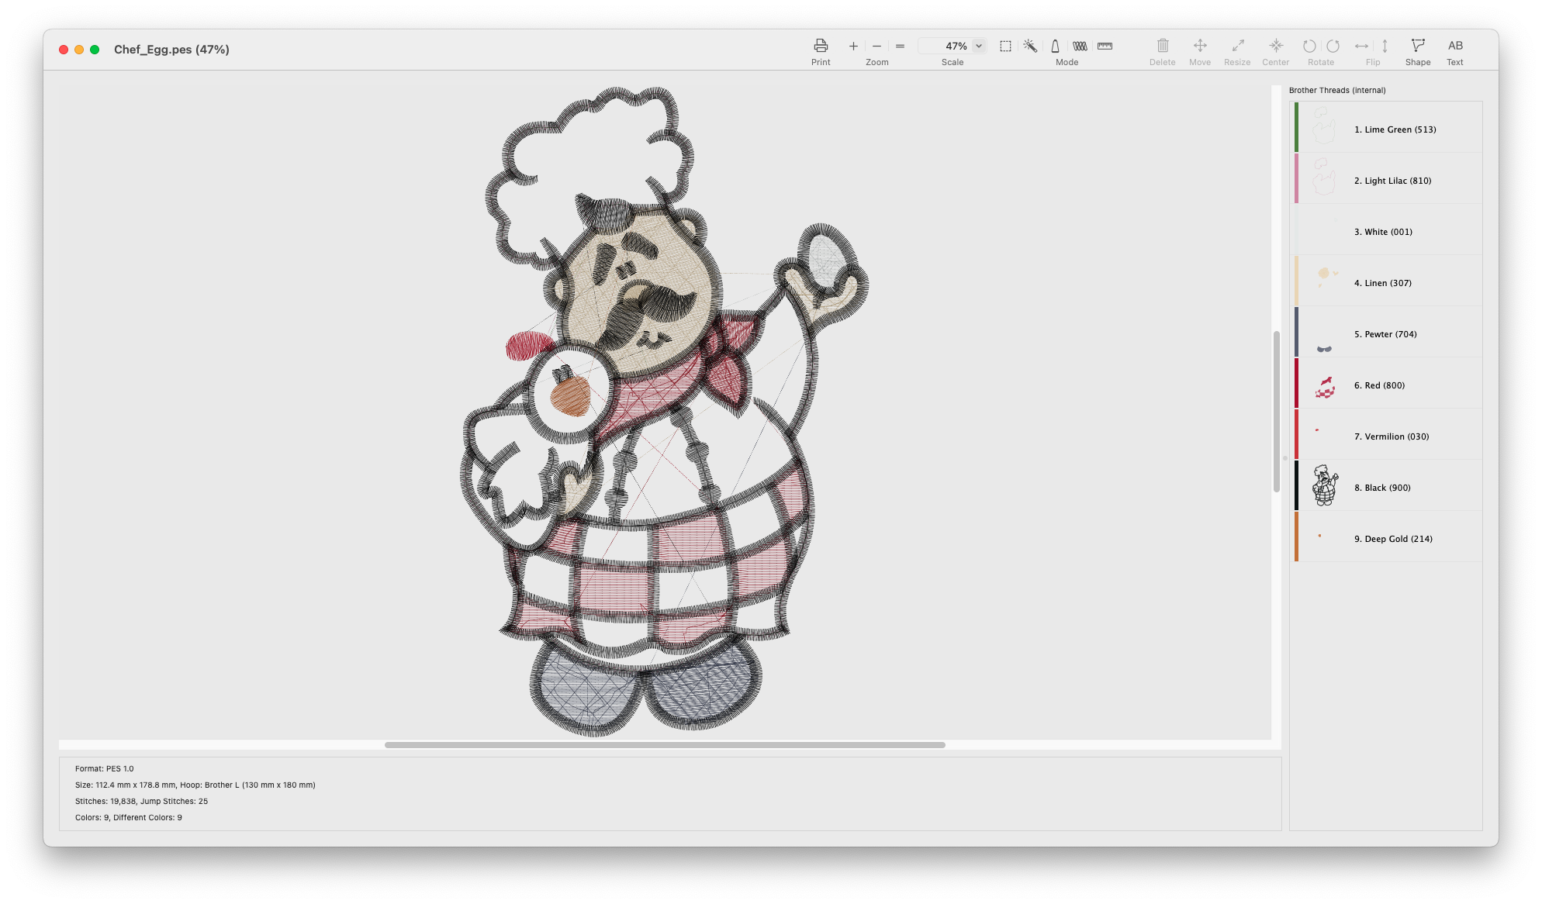Select the rectangular selection mode
The width and height of the screenshot is (1542, 904).
pyautogui.click(x=1005, y=46)
